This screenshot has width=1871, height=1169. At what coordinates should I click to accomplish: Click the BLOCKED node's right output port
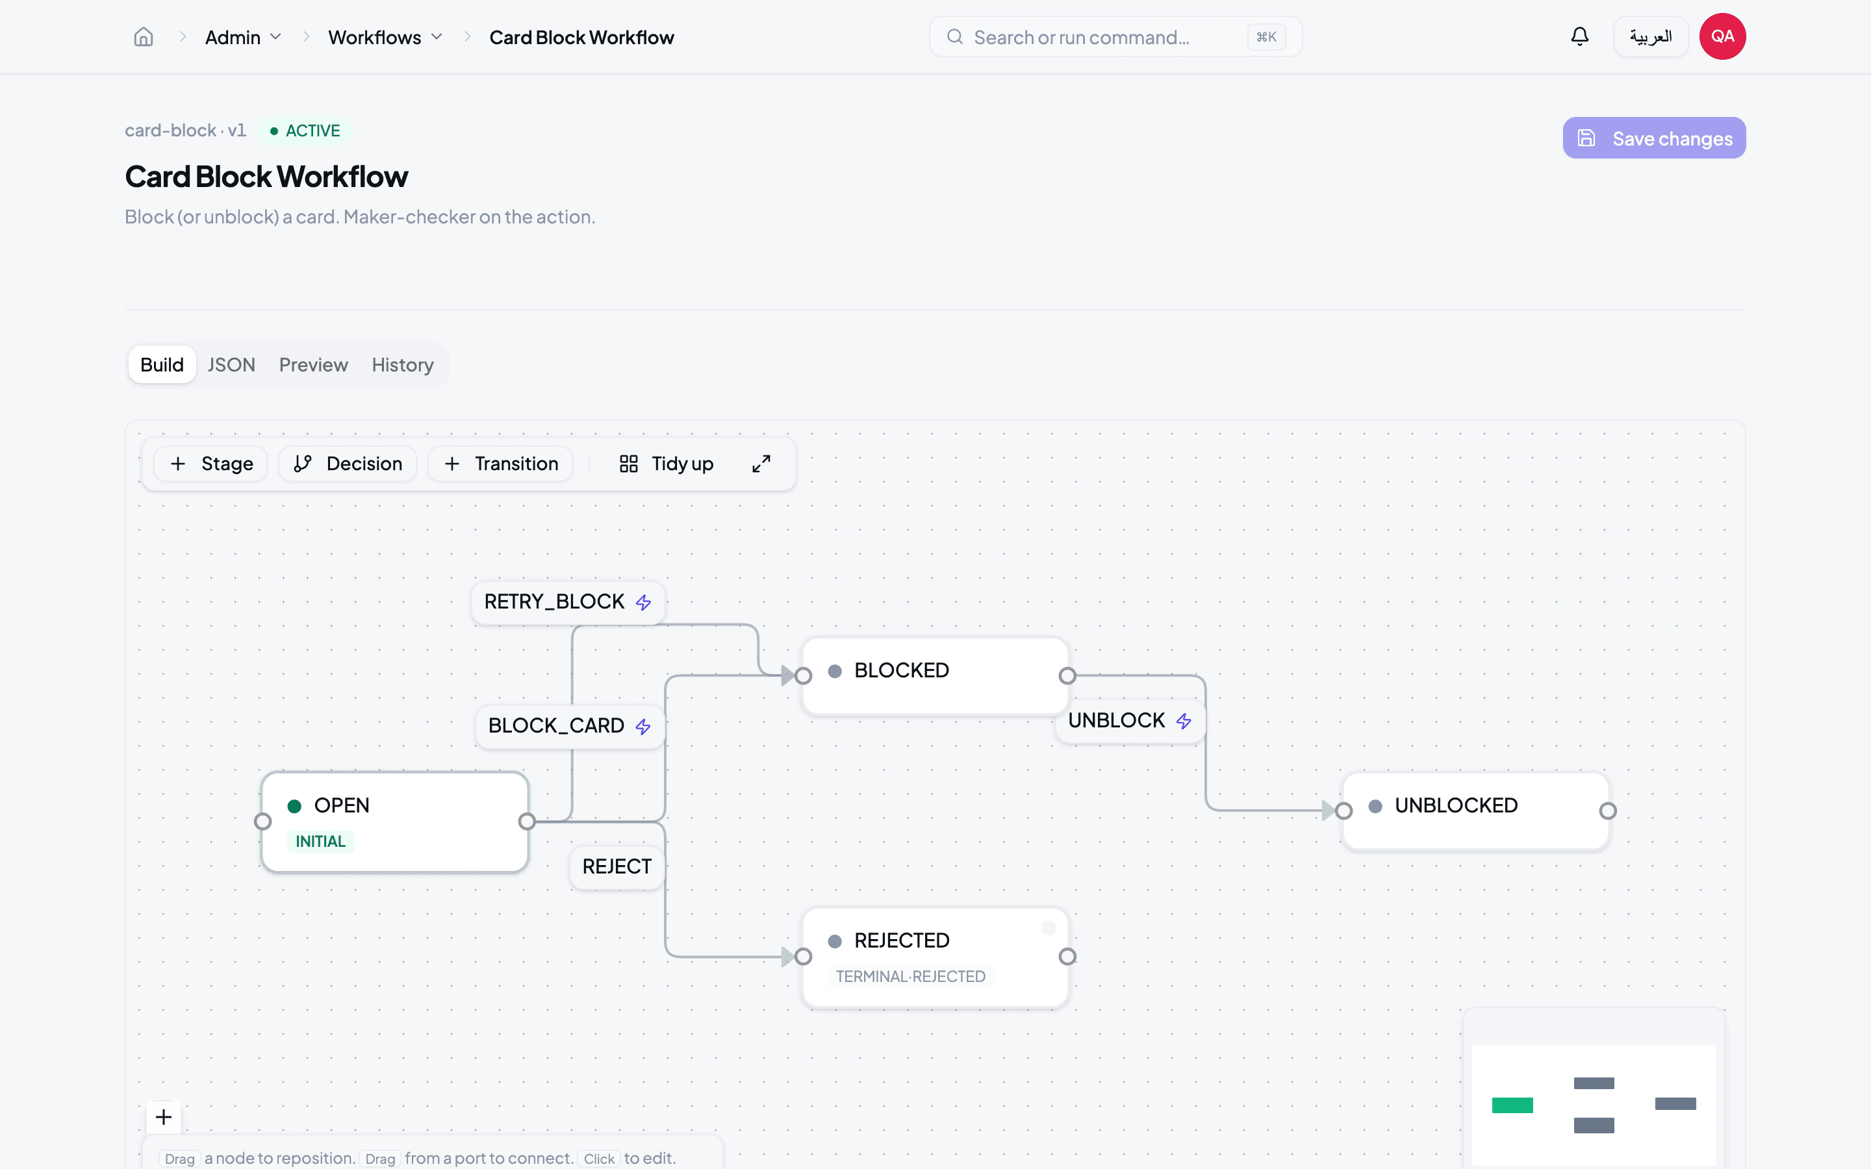tap(1068, 675)
